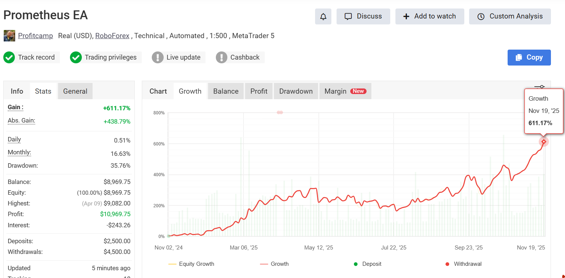Click the blue Copy button
Viewport: 565px width, 278px height.
point(529,57)
